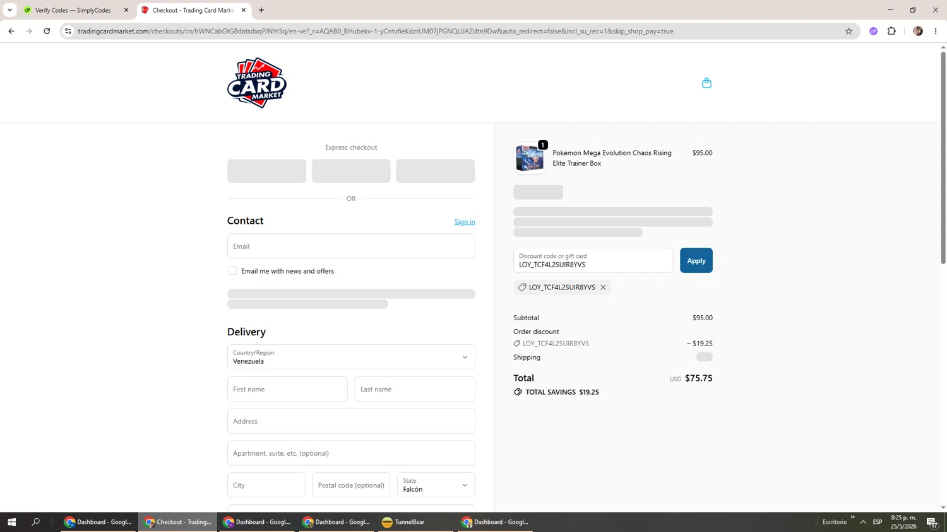This screenshot has height=532, width=947.
Task: View site information icon in address bar
Action: [68, 31]
